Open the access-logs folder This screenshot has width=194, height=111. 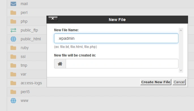pyautogui.click(x=31, y=83)
